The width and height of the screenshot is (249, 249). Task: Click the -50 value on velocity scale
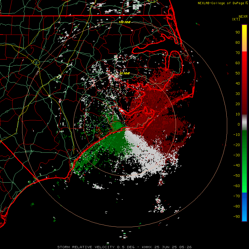click(x=237, y=176)
